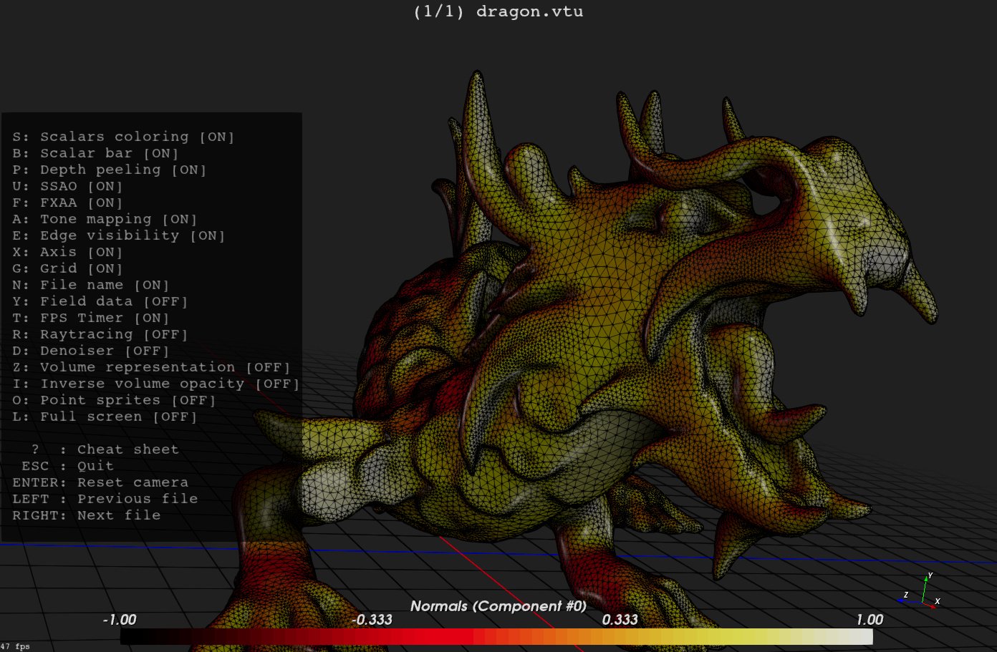This screenshot has width=997, height=652.
Task: Click the 'Z: Volume representation [OFF]' line
Action: pyautogui.click(x=151, y=367)
